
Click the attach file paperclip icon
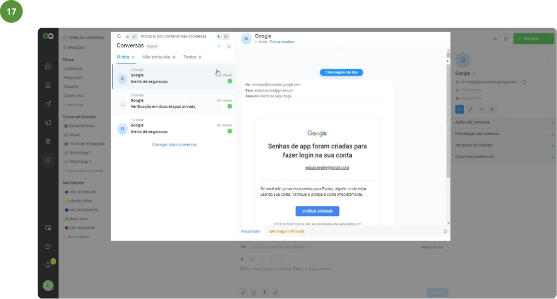(254, 292)
